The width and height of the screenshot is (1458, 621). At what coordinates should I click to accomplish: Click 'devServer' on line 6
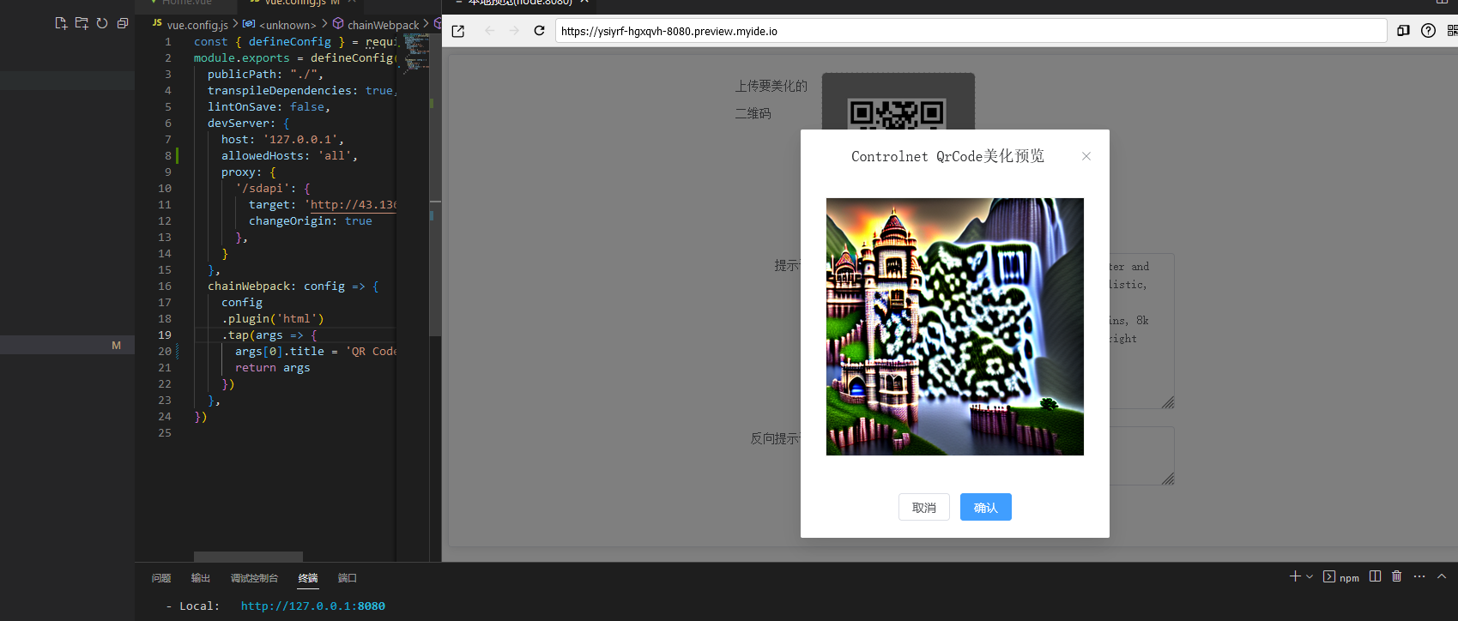239,123
